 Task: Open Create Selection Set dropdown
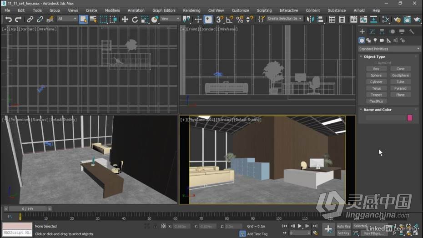point(285,19)
